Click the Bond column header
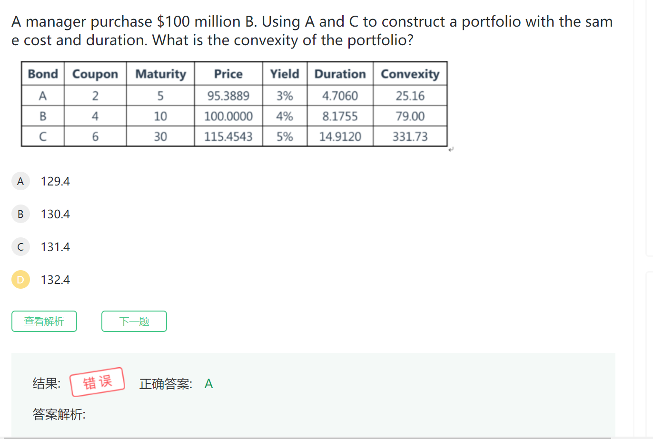Screen dimensions: 653x439 43,74
